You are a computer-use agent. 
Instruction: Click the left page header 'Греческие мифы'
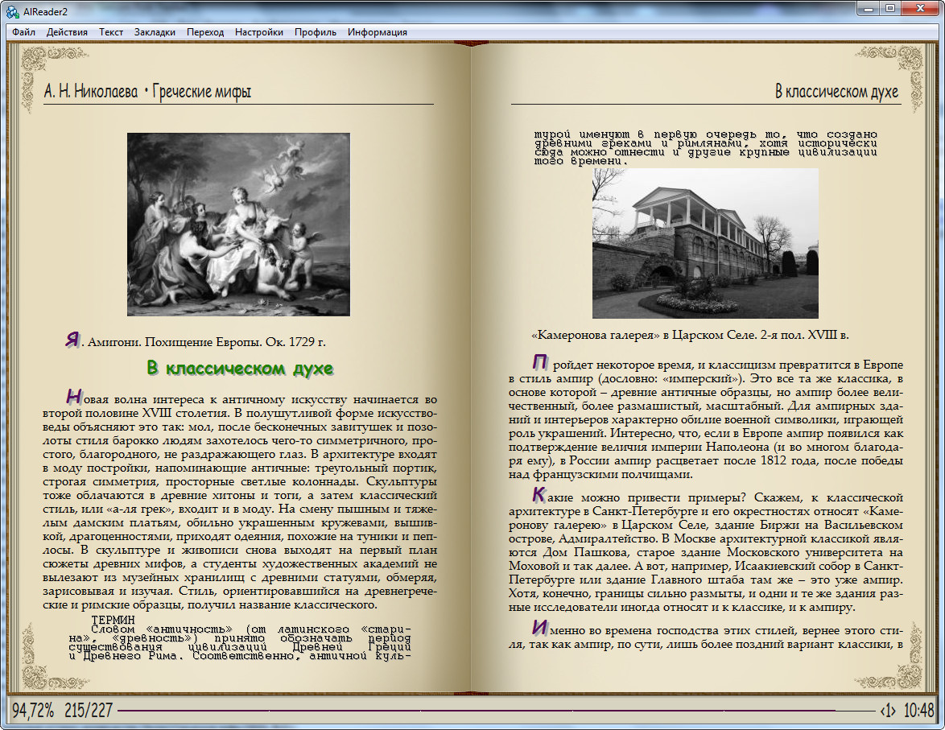coord(202,92)
